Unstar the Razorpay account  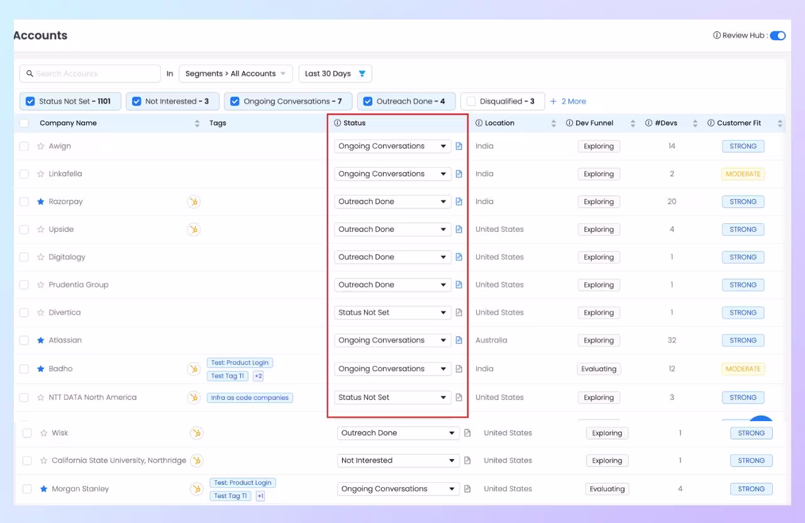coord(41,202)
